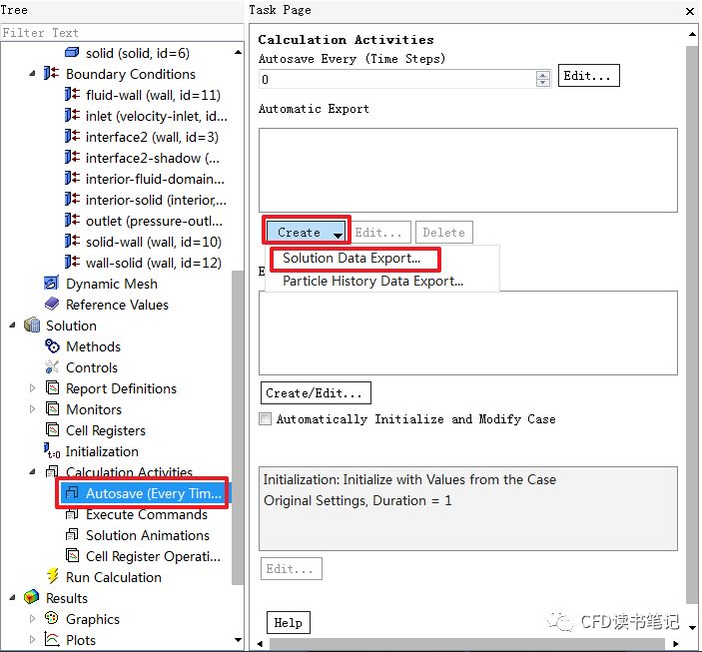Viewport: 702px width, 652px height.
Task: Click the Initialization t=0 icon
Action: pos(52,451)
